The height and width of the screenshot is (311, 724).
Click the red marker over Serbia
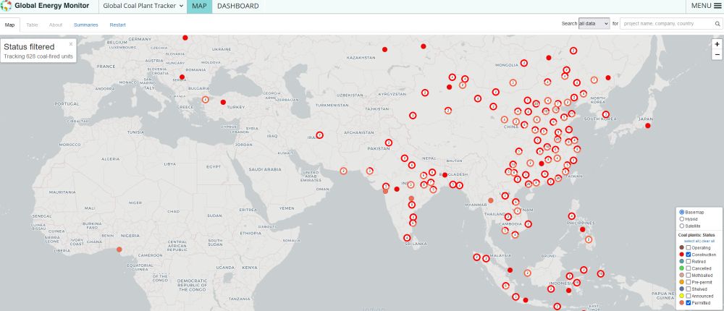(182, 77)
